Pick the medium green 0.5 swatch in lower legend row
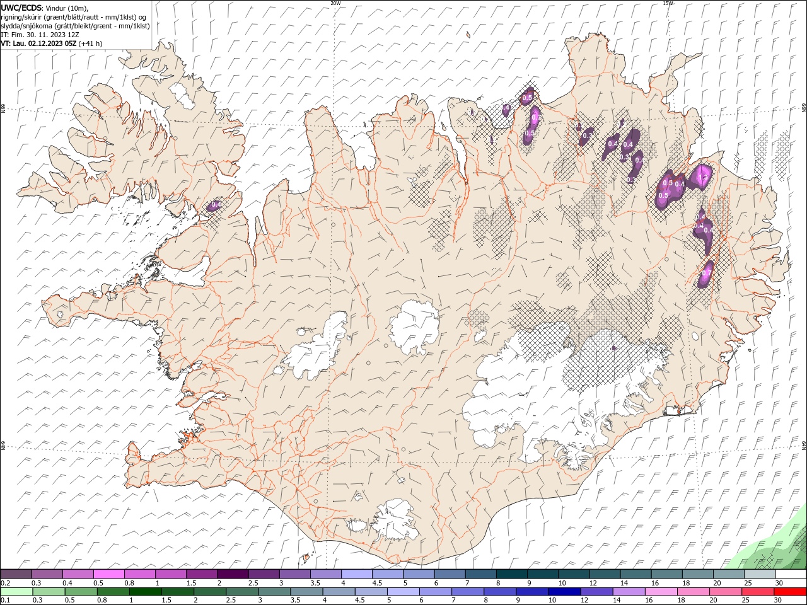This screenshot has height=605, width=807. coord(81,592)
